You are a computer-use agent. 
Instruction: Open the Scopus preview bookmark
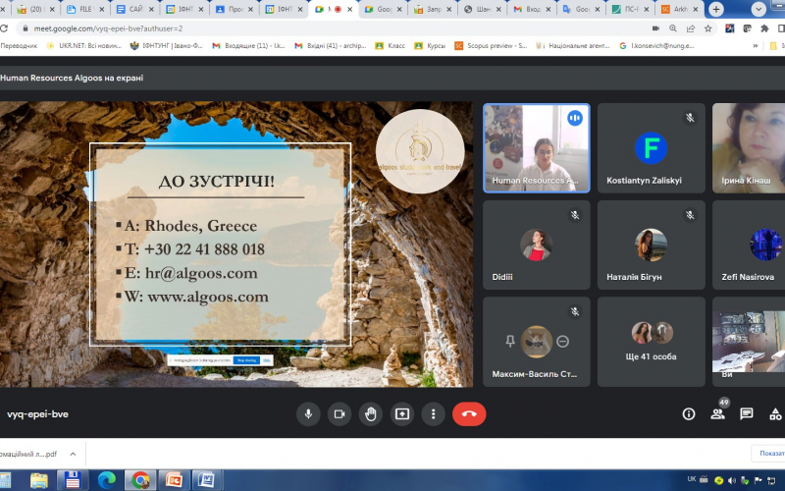point(492,45)
